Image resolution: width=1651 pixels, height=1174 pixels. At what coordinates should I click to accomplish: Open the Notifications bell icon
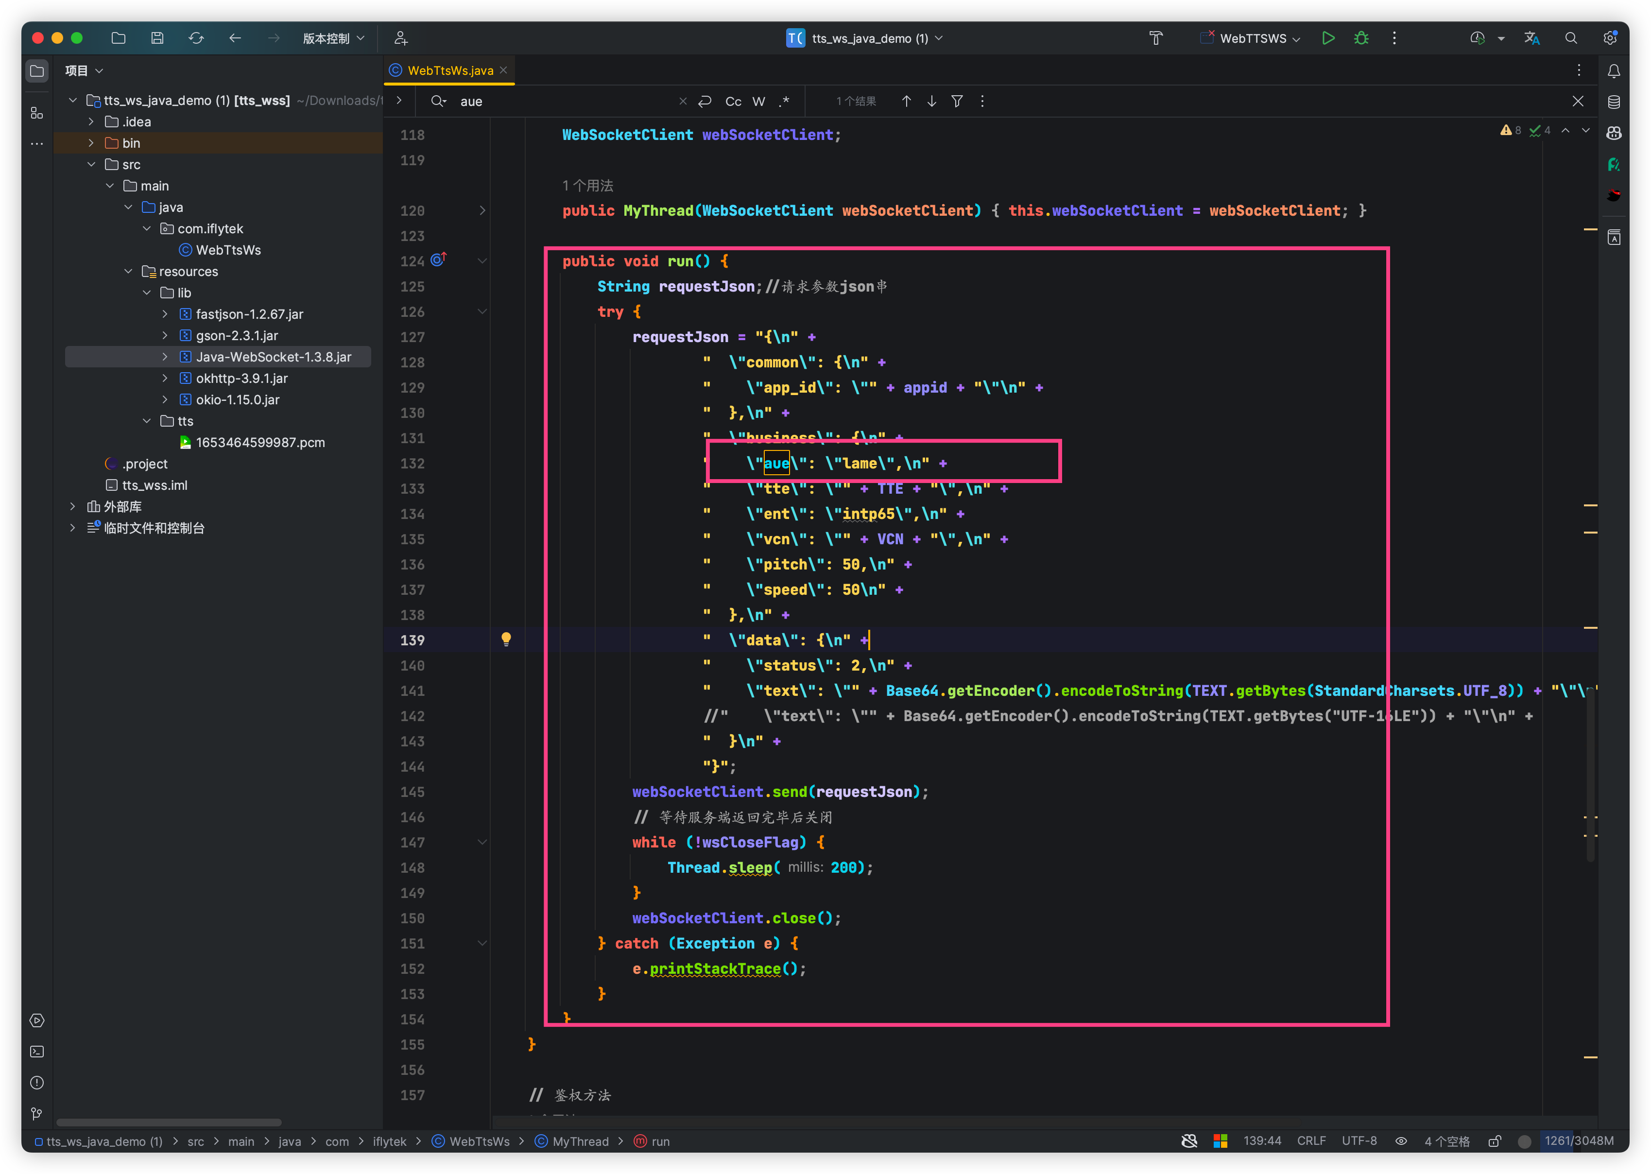(1614, 71)
